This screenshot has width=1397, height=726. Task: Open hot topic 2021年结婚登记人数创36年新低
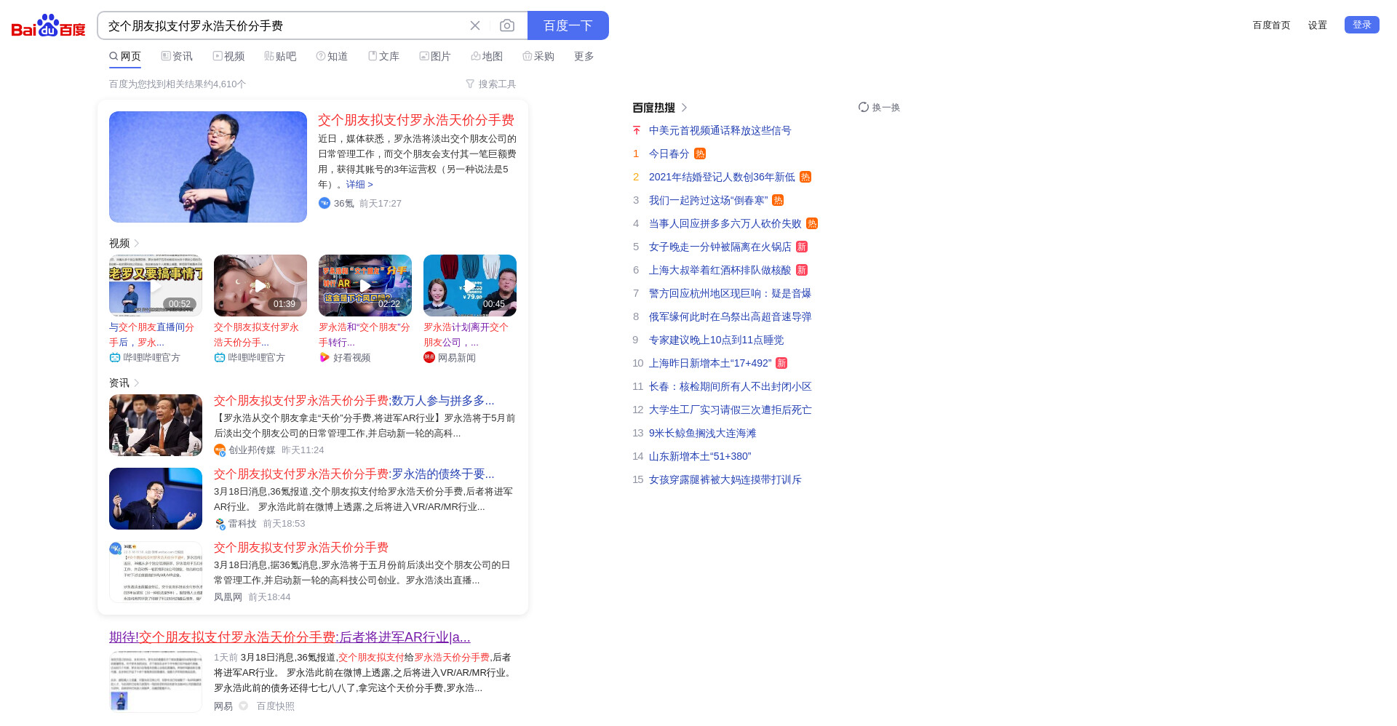722,177
